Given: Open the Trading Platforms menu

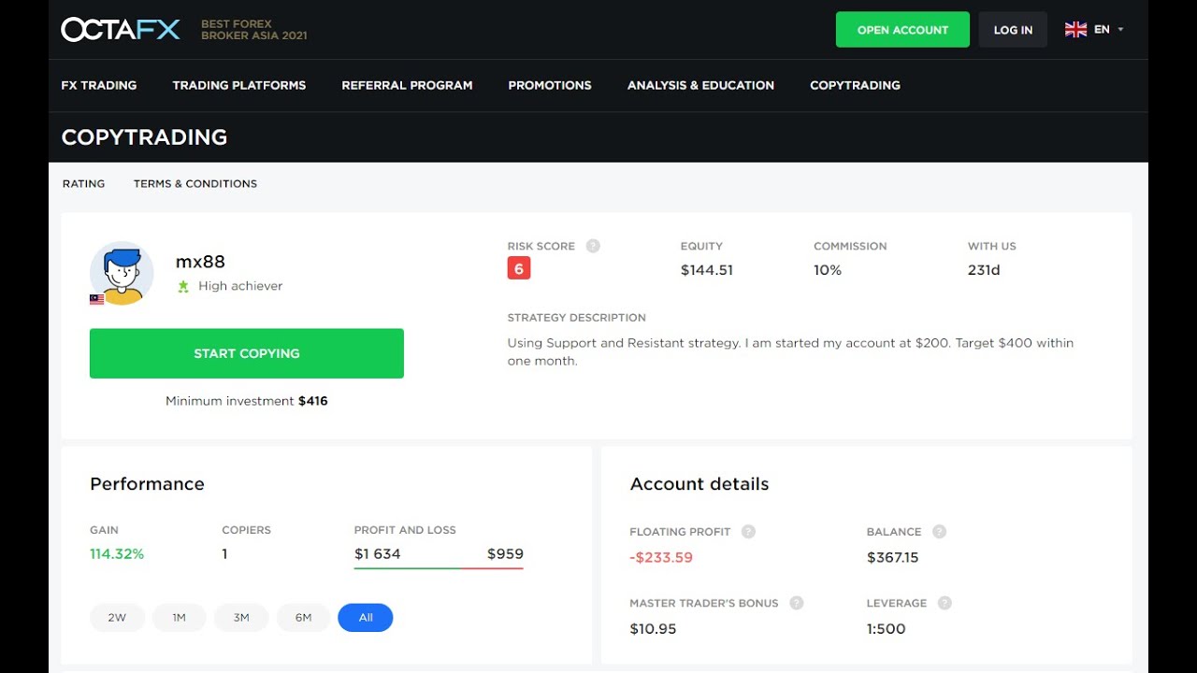Looking at the screenshot, I should point(239,85).
